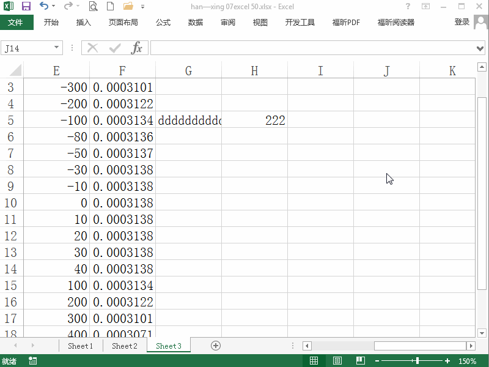The width and height of the screenshot is (489, 367).
Task: Expand the Customize Quick Access Toolbar menu
Action: pos(143,6)
